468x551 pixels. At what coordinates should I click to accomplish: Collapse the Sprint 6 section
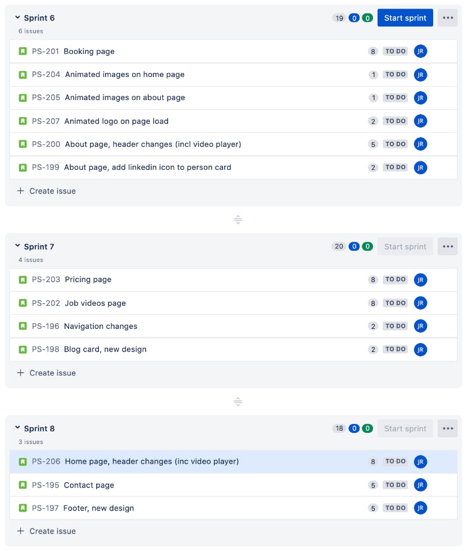pos(17,17)
